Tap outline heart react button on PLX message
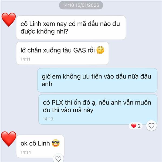Viewport: 162px width, 162px height. [151, 126]
